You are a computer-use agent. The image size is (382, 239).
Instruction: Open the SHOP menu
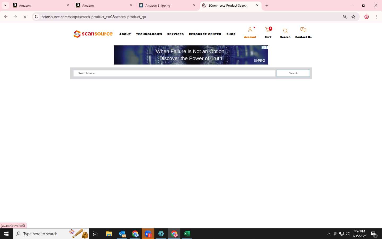(x=231, y=34)
